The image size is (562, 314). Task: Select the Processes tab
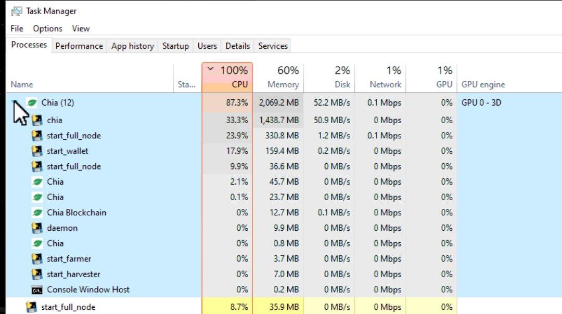coord(29,45)
